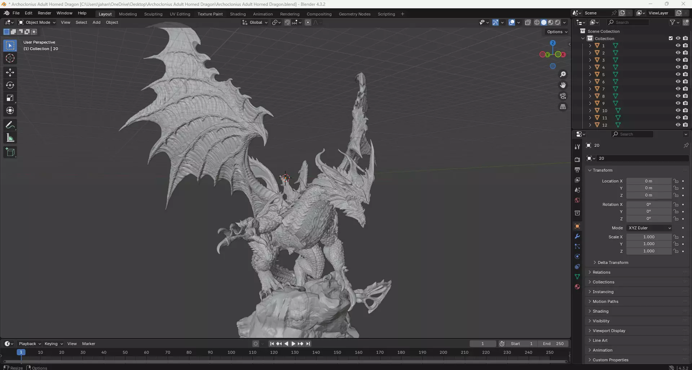Toggle the camera view icon
The width and height of the screenshot is (692, 370).
pos(563,96)
